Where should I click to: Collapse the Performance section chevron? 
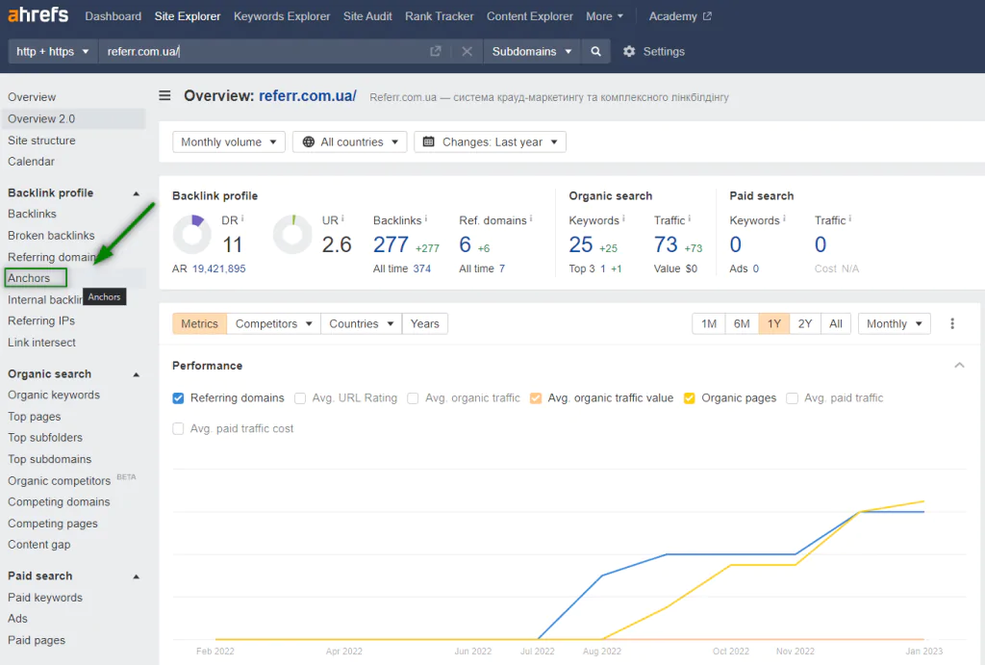tap(959, 365)
